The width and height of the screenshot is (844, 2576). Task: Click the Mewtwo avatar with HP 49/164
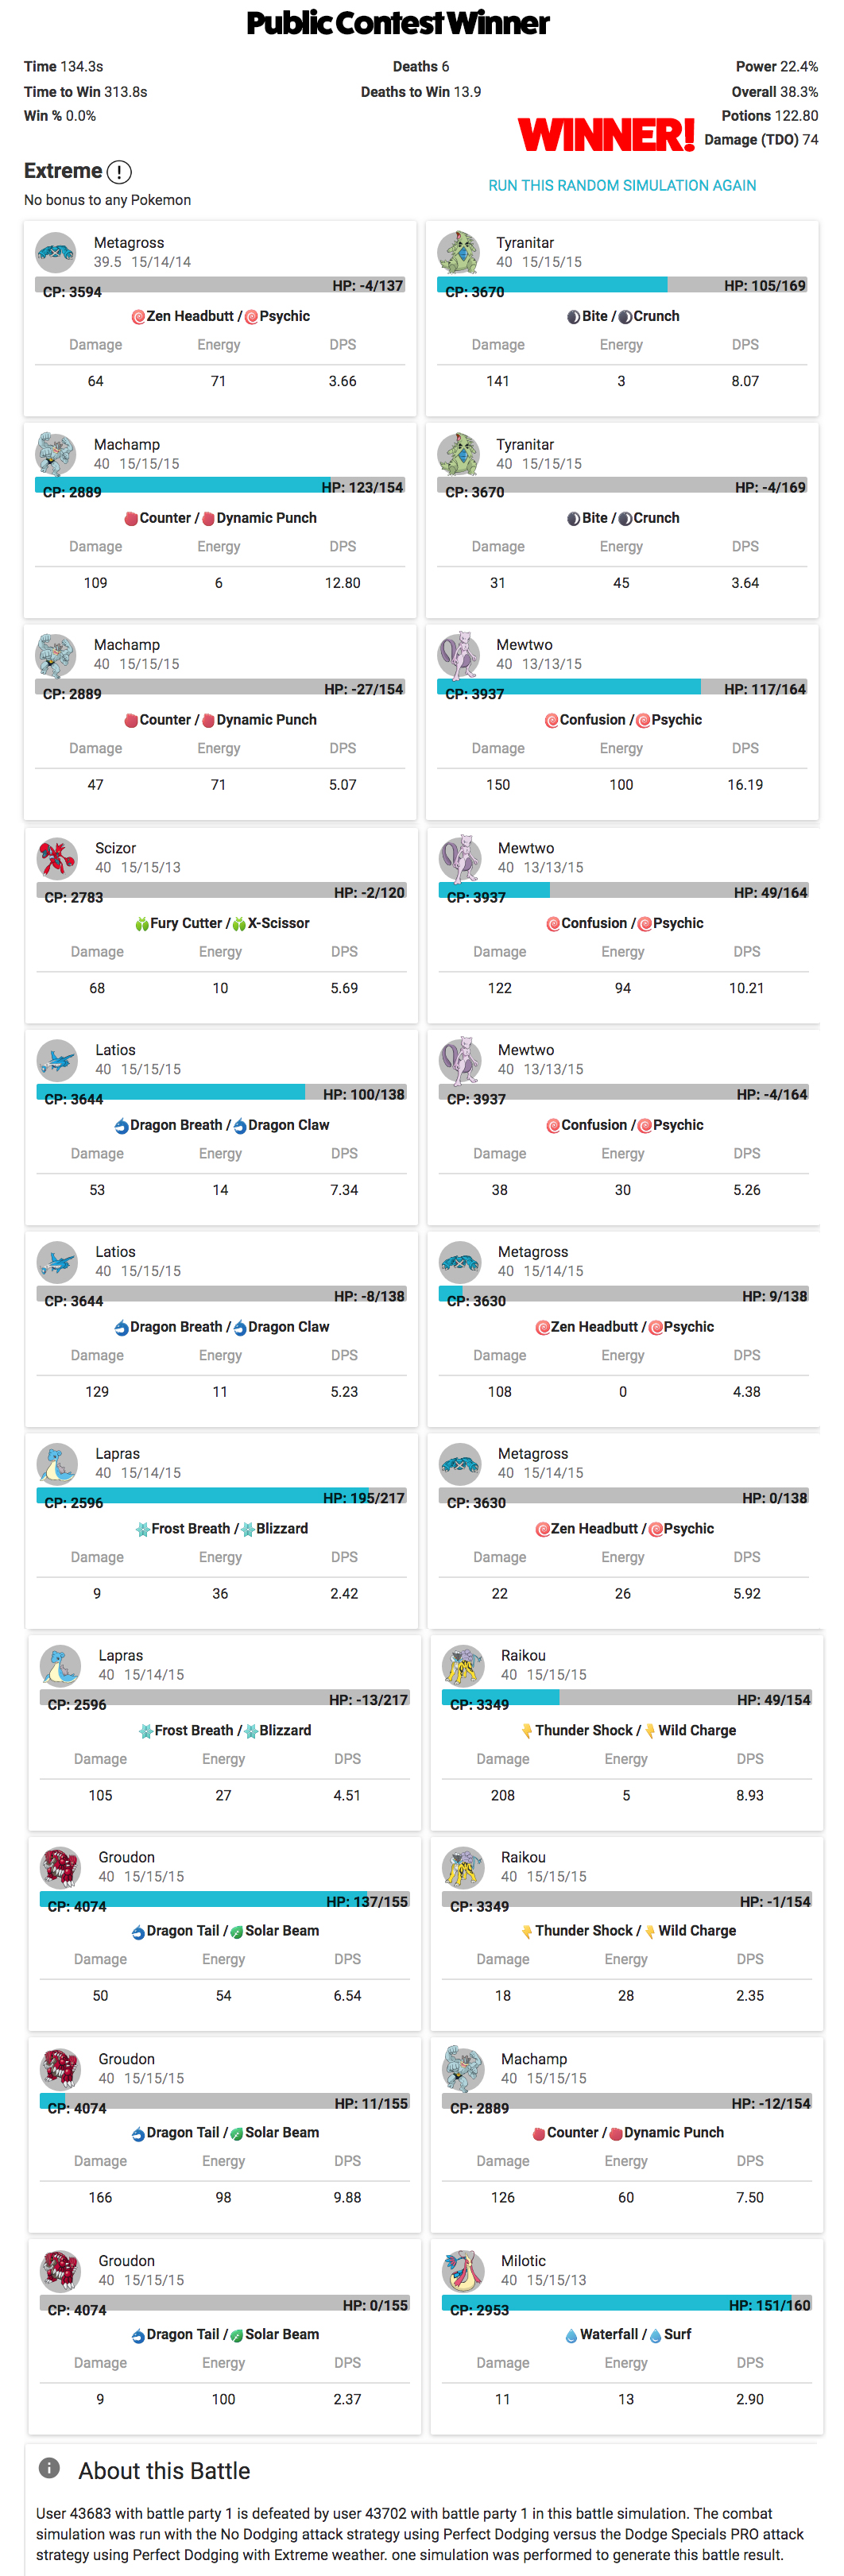click(460, 858)
